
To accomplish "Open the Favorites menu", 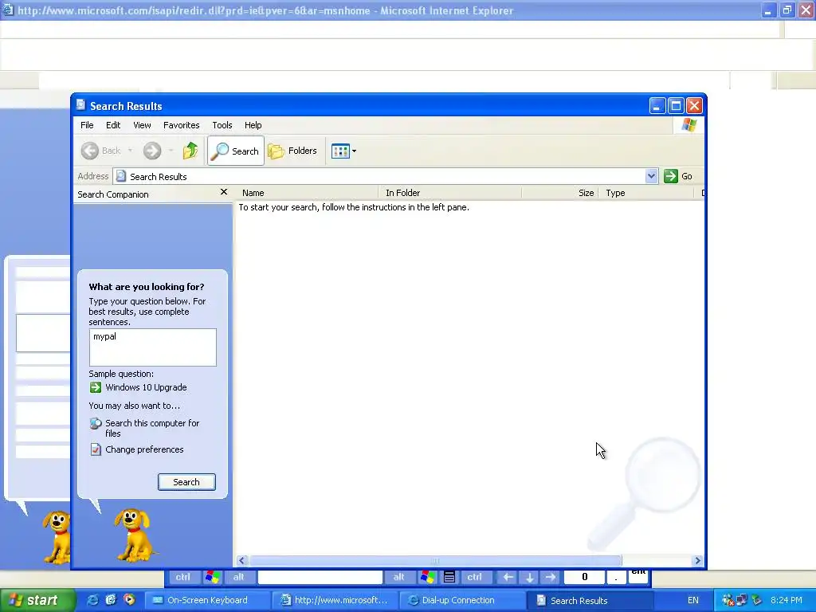I will pos(181,125).
